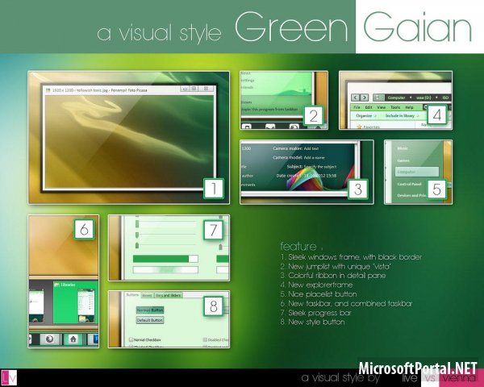Image resolution: width=484 pixels, height=387 pixels.
Task: Click the photo displayed in the Picasa window
Action: [x=130, y=141]
